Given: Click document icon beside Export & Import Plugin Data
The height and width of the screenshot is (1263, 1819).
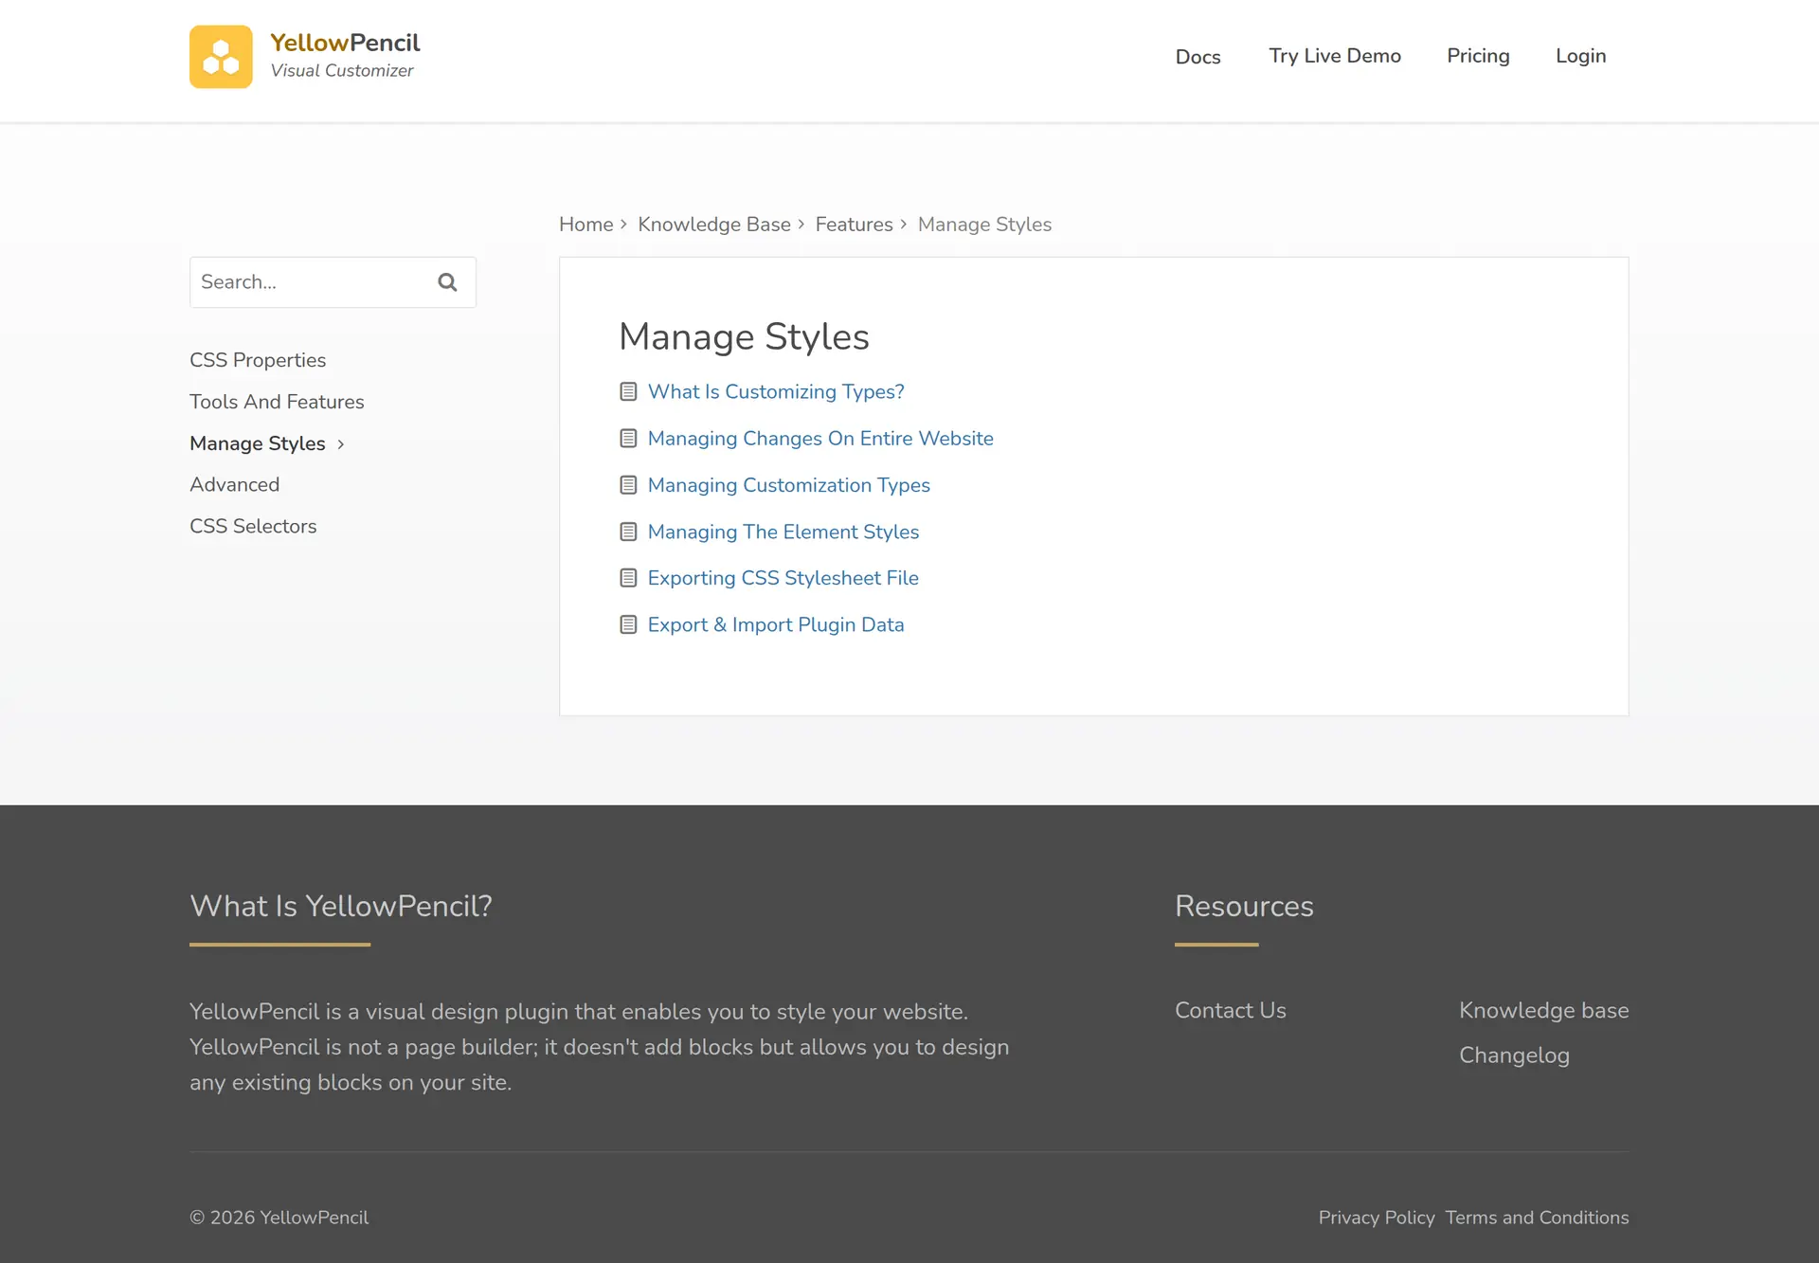Looking at the screenshot, I should pos(628,624).
